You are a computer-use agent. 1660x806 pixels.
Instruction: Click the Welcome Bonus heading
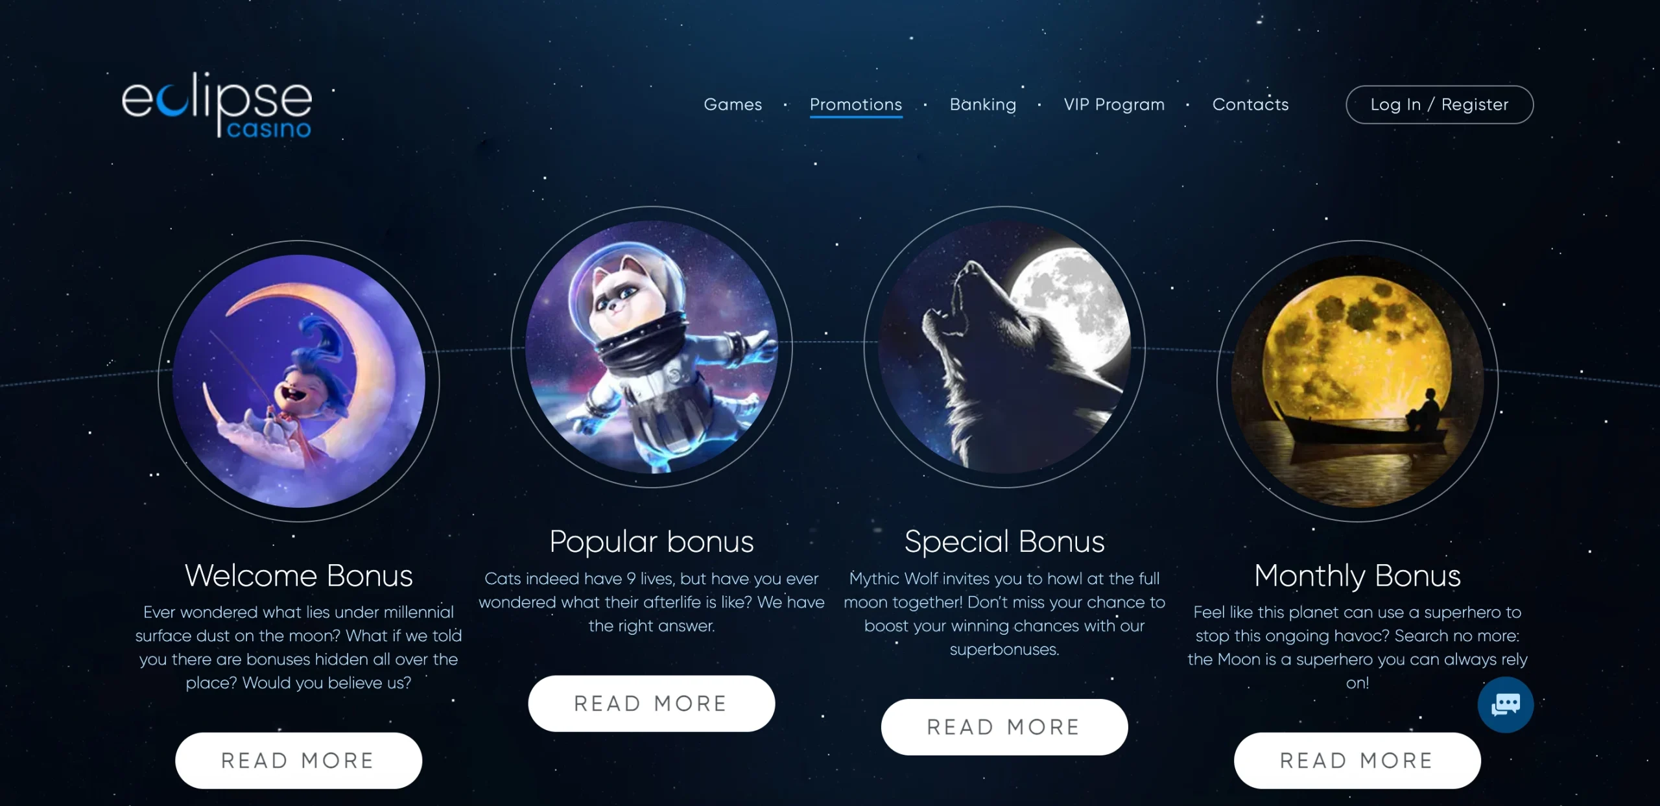pos(298,575)
